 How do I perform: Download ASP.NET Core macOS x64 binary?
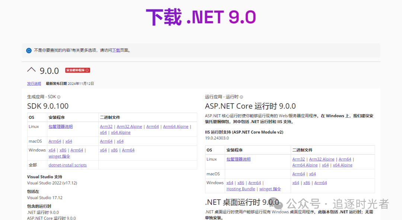point(313,174)
